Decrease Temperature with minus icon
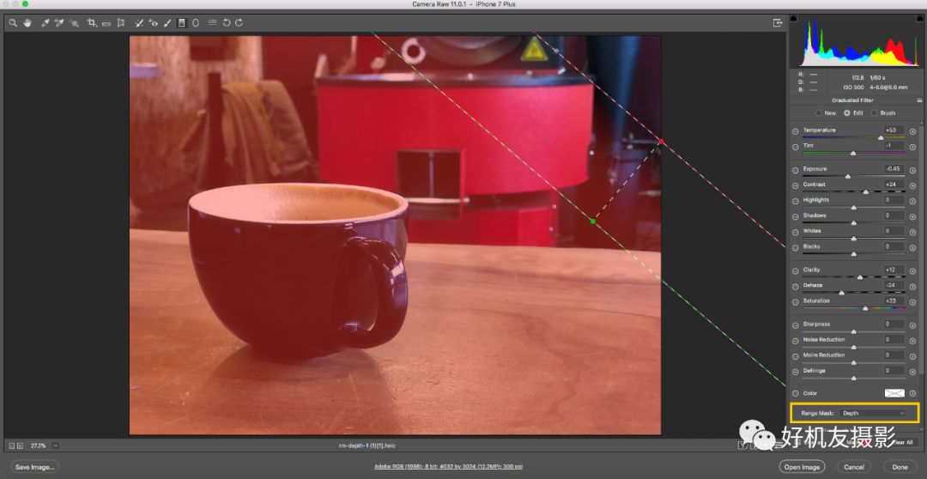 point(795,131)
